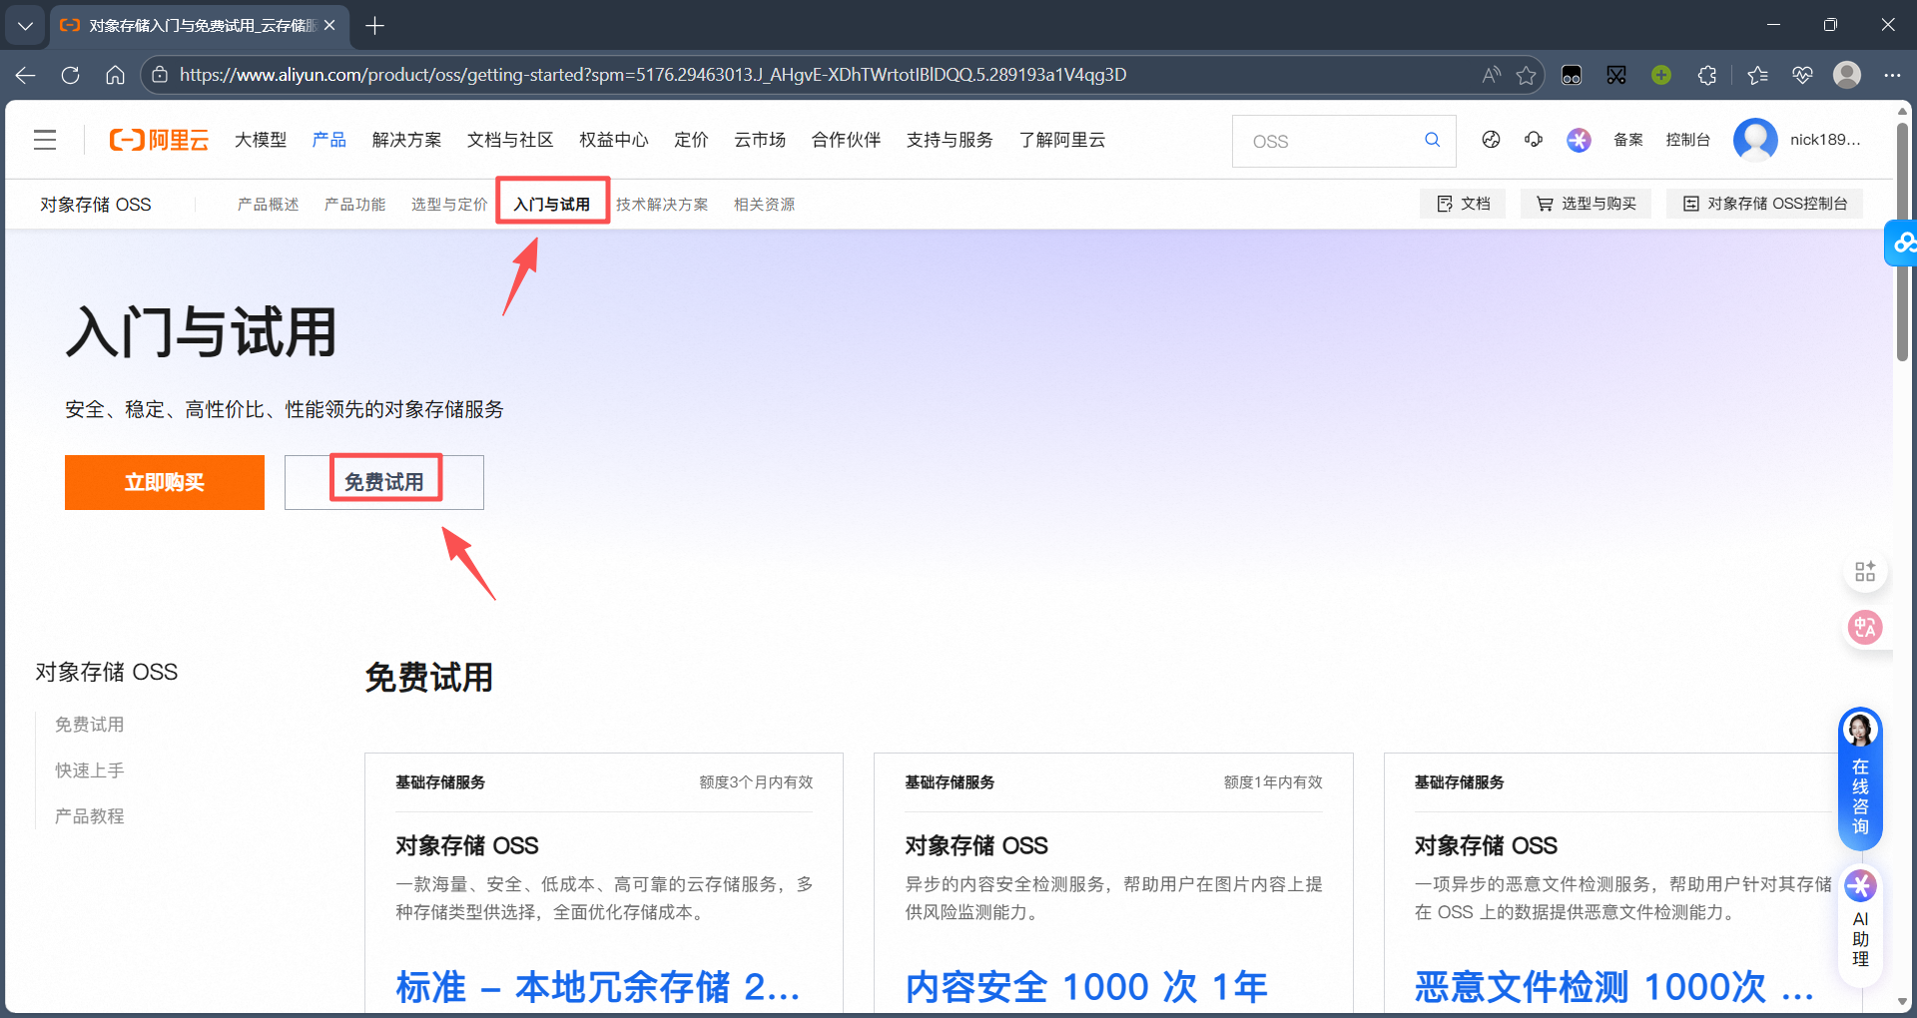1917x1018 pixels.
Task: Open the browser profile avatar
Action: [1847, 75]
